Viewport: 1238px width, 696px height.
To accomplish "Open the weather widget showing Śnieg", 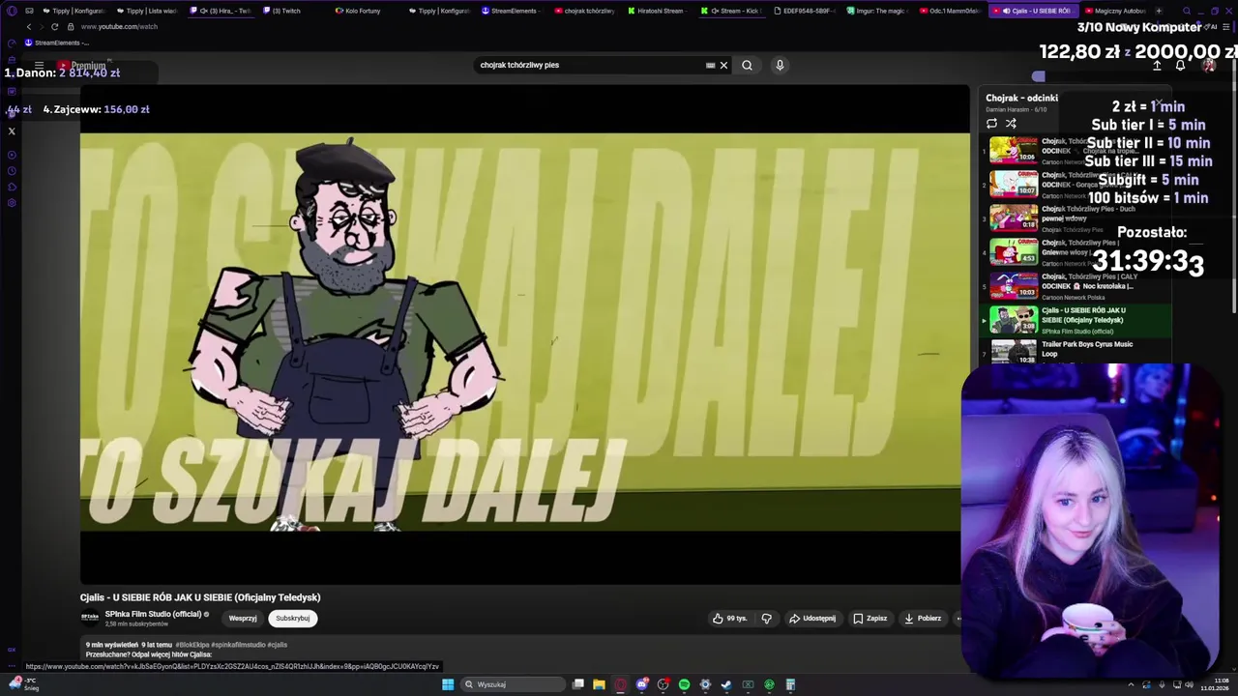I will (x=23, y=684).
